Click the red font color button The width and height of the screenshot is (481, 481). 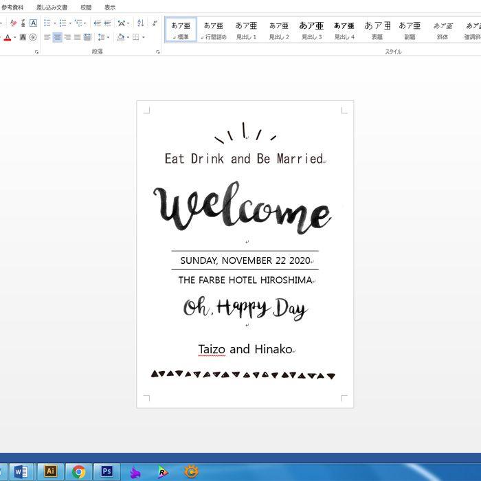pyautogui.click(x=8, y=37)
